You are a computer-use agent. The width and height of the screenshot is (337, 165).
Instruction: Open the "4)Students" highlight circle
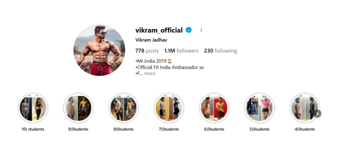click(305, 108)
